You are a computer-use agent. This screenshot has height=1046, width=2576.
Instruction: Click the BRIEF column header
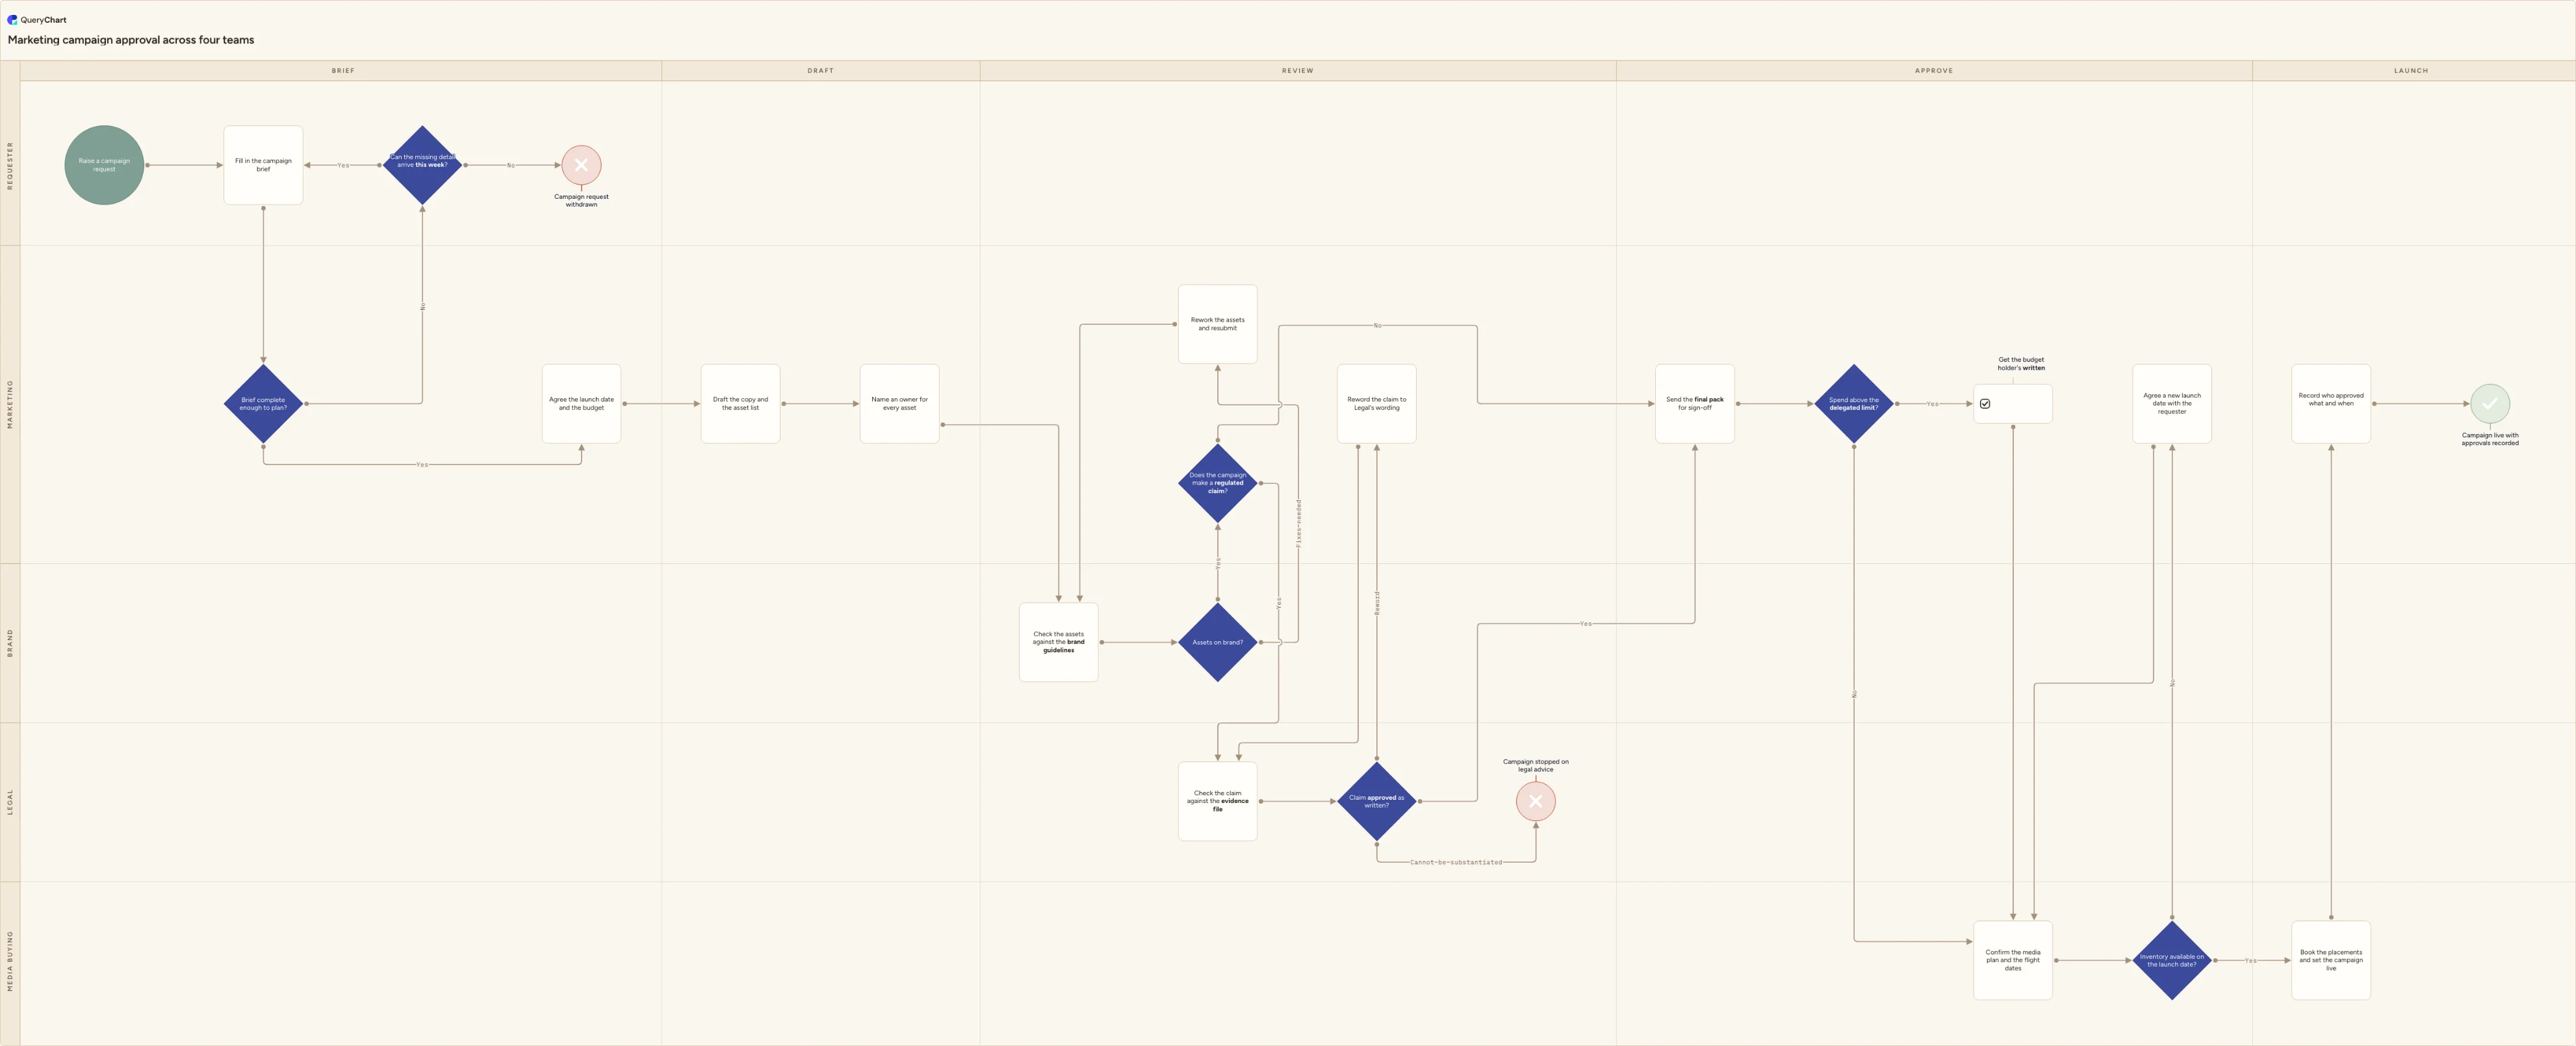pos(342,71)
